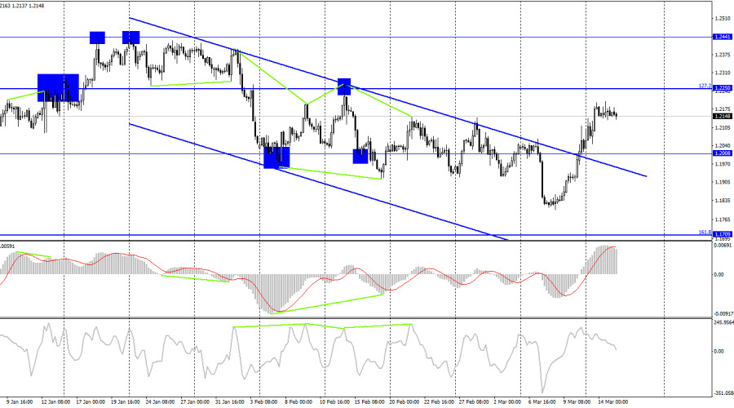Select the 9 Jan 16:00 time label

(20, 402)
